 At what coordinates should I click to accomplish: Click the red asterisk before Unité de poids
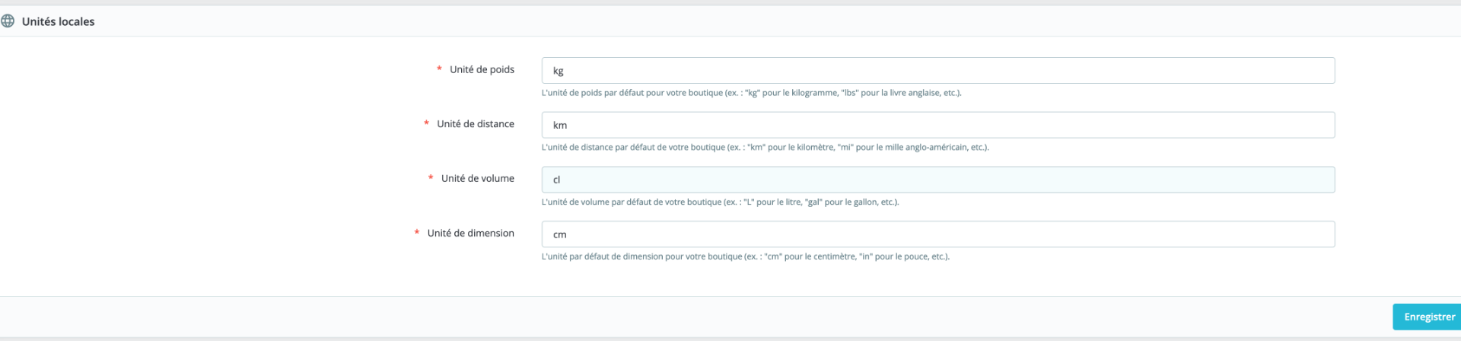(439, 69)
